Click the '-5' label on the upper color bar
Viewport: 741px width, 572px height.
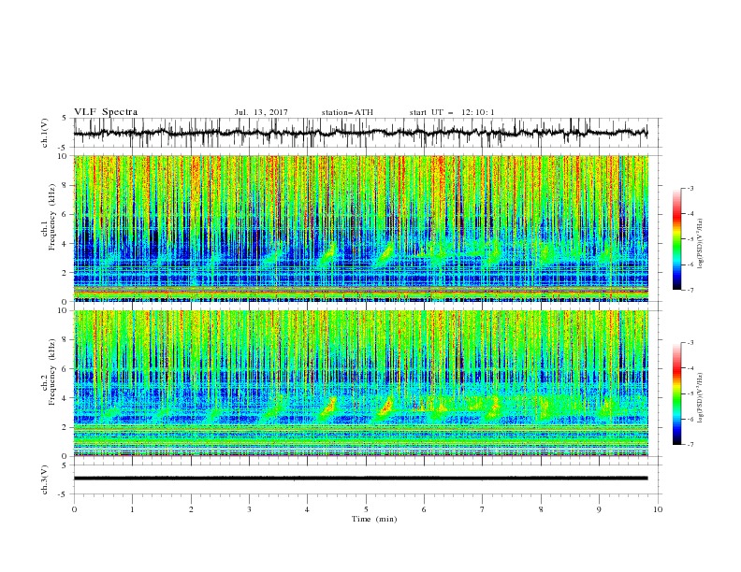click(690, 239)
